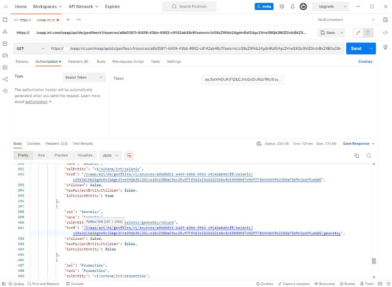Image resolution: width=392 pixels, height=287 pixels.
Task: Toggle line wrap in response body
Action: click(129, 155)
